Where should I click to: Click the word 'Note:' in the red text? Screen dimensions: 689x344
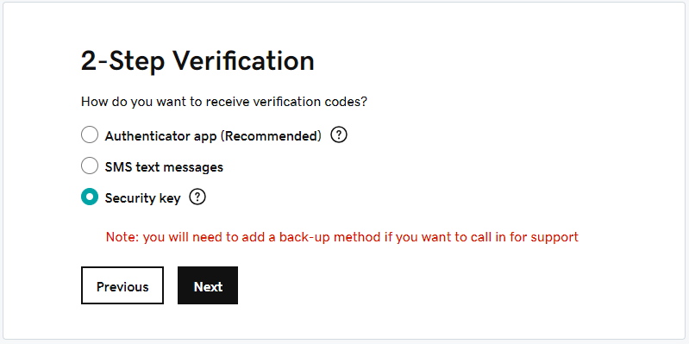point(122,237)
